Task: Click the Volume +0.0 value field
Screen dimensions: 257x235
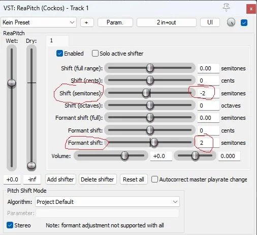Action: [161, 156]
